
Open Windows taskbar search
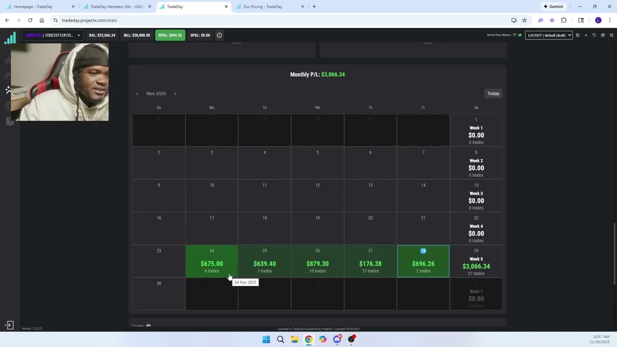281,339
